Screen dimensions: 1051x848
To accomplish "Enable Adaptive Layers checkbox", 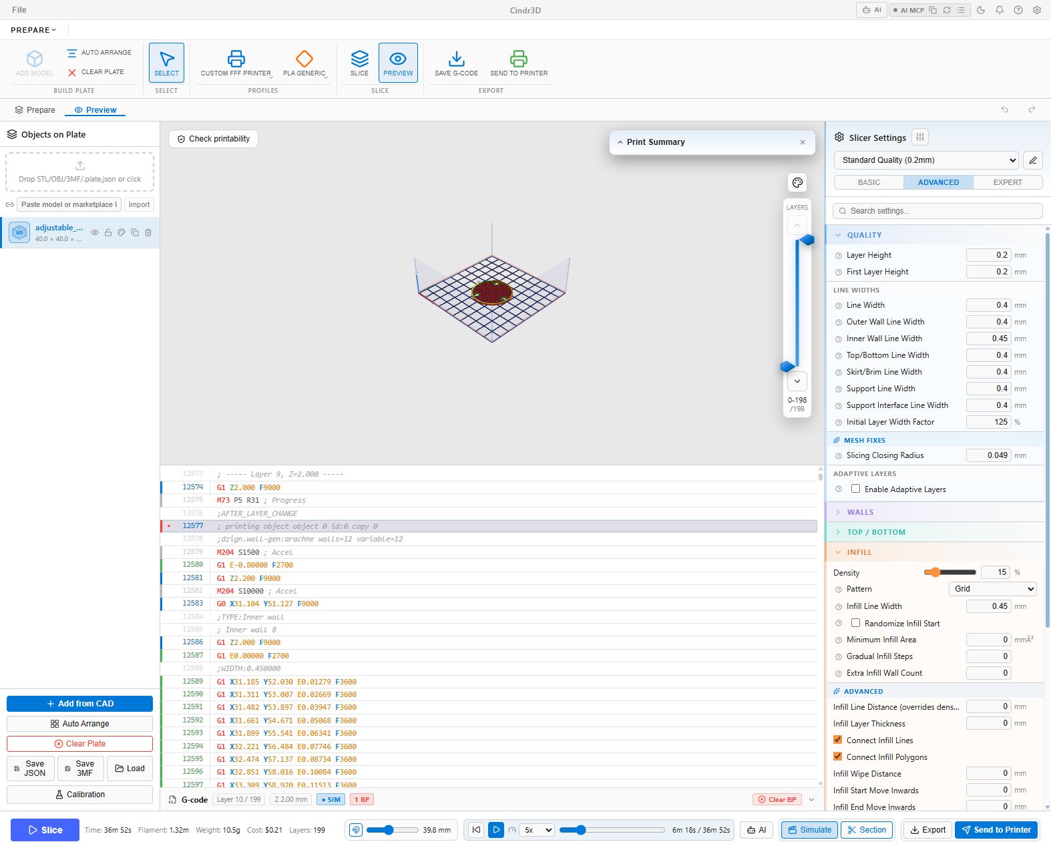I will (x=855, y=489).
